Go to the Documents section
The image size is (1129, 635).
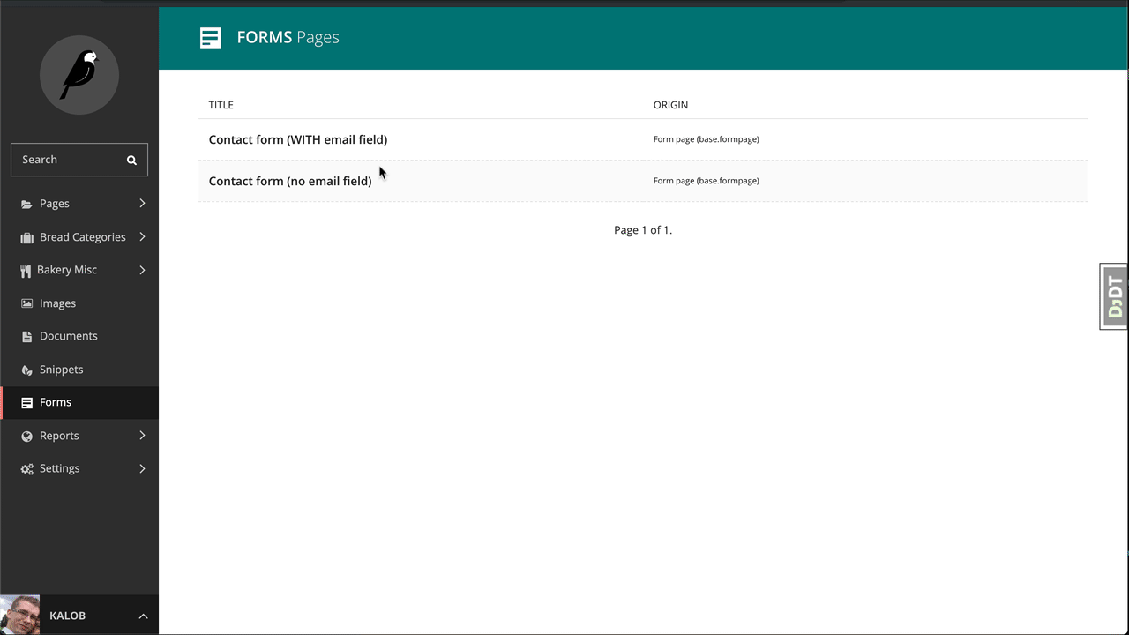pos(79,336)
